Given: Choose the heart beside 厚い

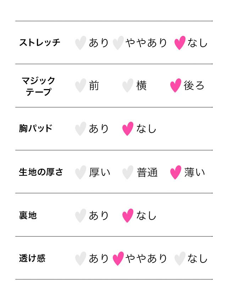Looking at the screenshot, I should [x=81, y=172].
